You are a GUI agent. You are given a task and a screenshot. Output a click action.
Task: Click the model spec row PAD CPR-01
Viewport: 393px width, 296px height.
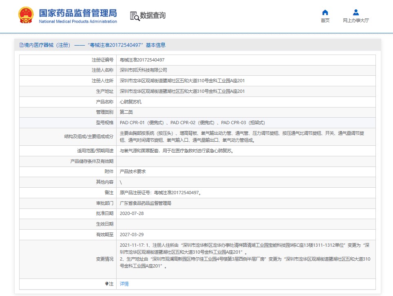[192, 123]
